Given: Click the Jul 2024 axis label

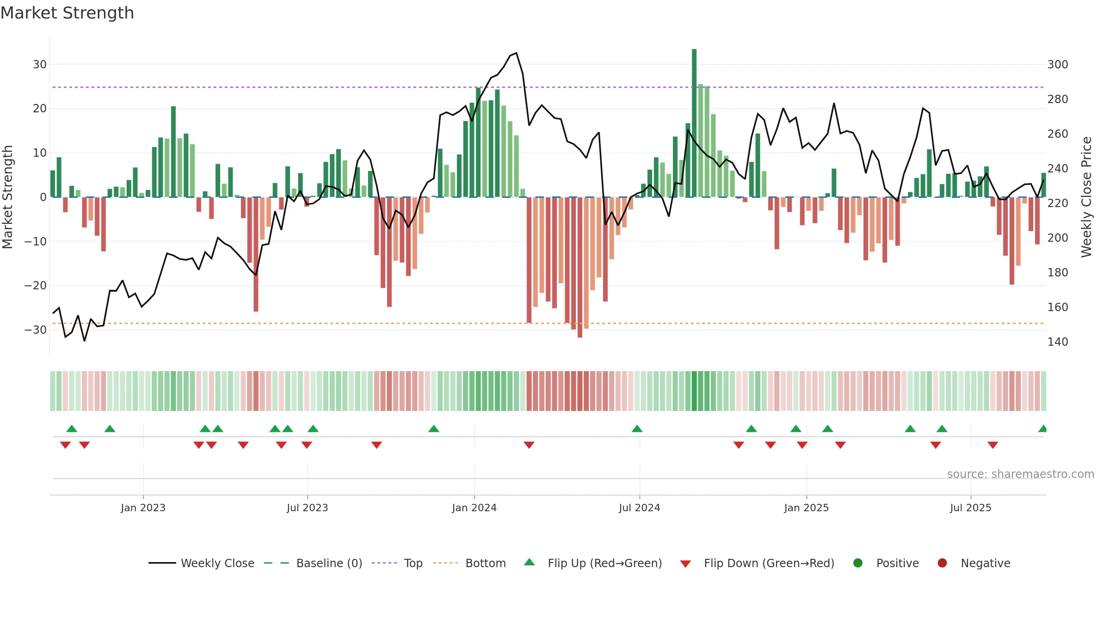Looking at the screenshot, I should coord(640,508).
